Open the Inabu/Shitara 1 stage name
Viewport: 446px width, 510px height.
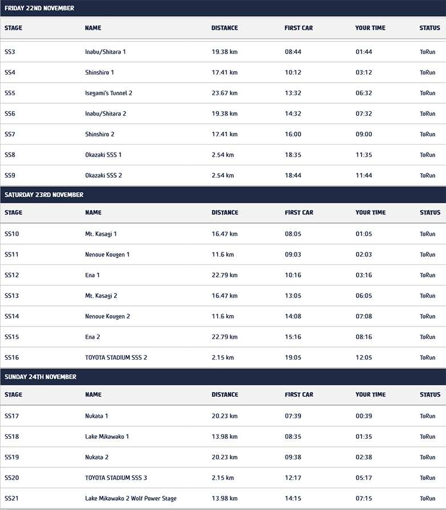[106, 52]
